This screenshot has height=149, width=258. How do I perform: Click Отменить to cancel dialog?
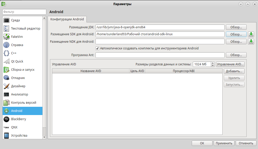246,143
